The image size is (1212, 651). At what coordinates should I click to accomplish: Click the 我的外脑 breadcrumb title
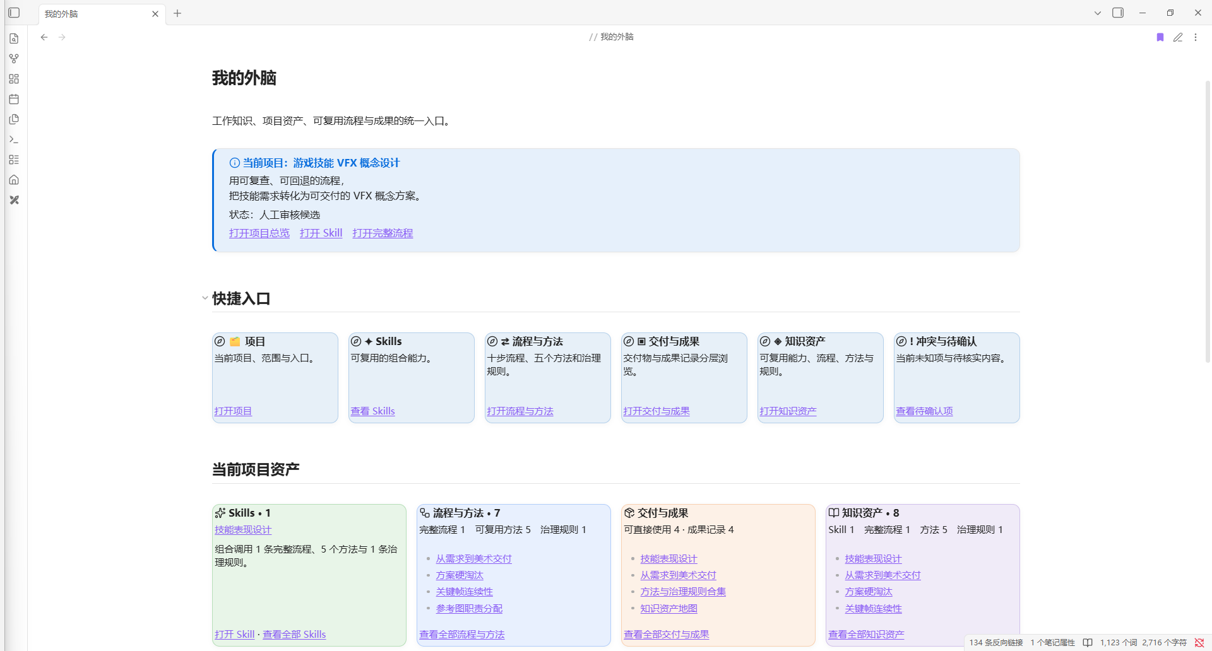[617, 37]
